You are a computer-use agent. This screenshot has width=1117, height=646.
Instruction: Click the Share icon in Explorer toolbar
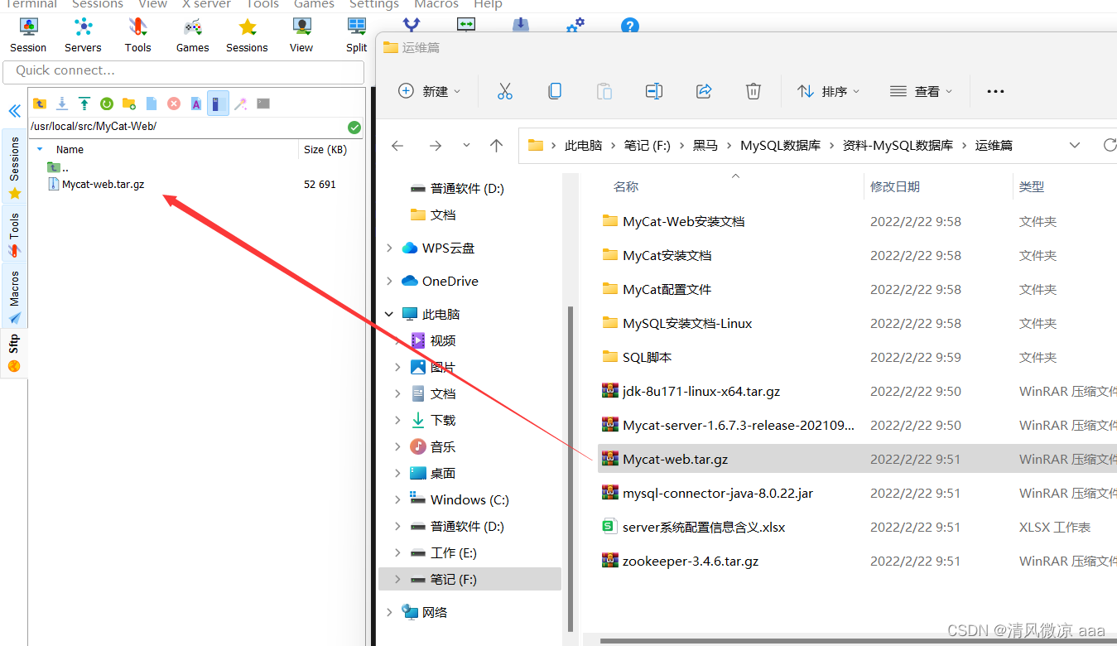704,91
